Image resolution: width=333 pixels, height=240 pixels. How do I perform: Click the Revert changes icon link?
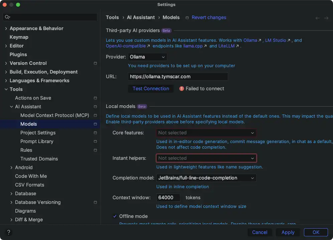click(187, 18)
